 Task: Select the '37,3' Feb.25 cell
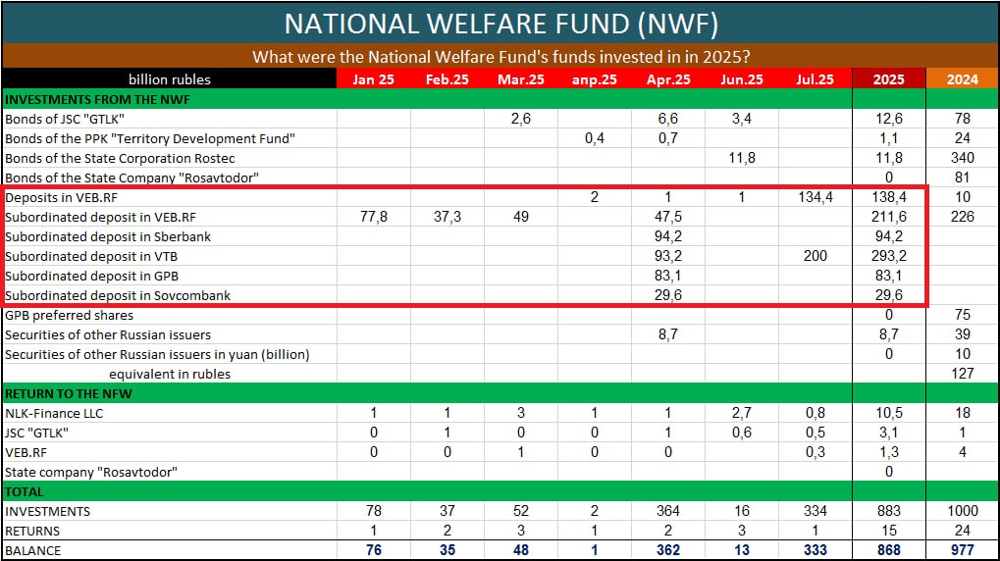[447, 217]
